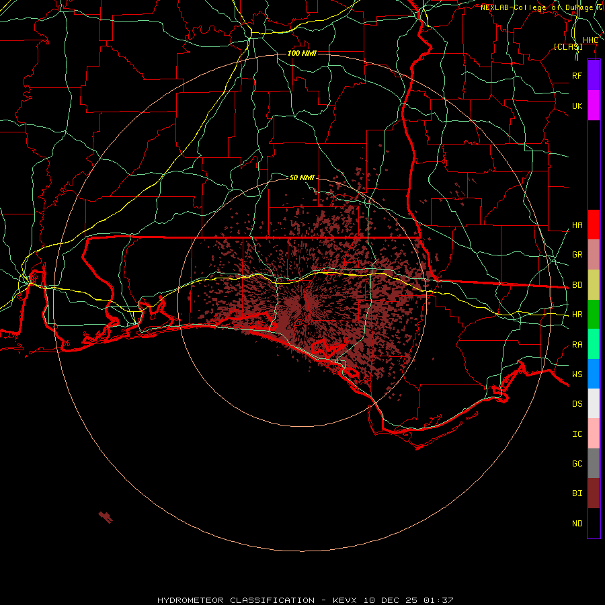Select the GR pink legend swatch
This screenshot has width=605, height=605.
click(x=594, y=254)
